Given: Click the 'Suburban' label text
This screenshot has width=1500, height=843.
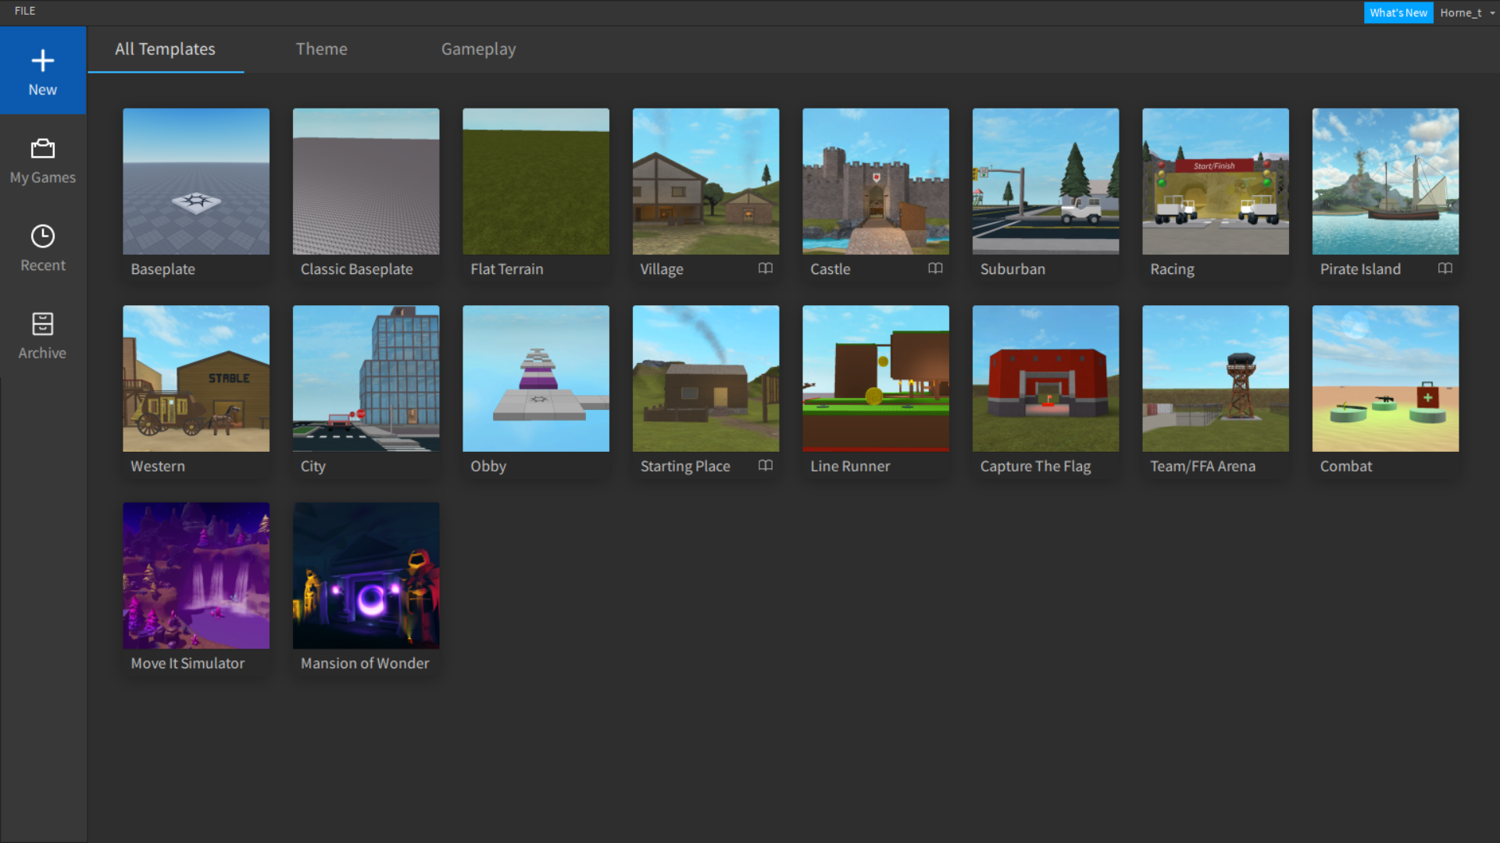Looking at the screenshot, I should (x=1012, y=269).
